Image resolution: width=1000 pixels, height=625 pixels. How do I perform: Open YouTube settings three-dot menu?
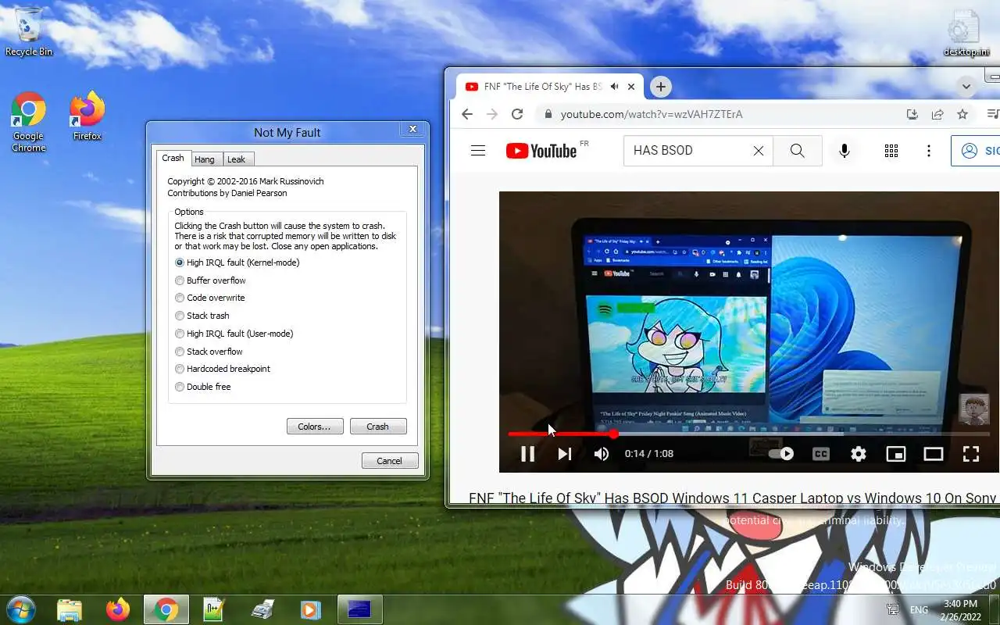point(929,151)
